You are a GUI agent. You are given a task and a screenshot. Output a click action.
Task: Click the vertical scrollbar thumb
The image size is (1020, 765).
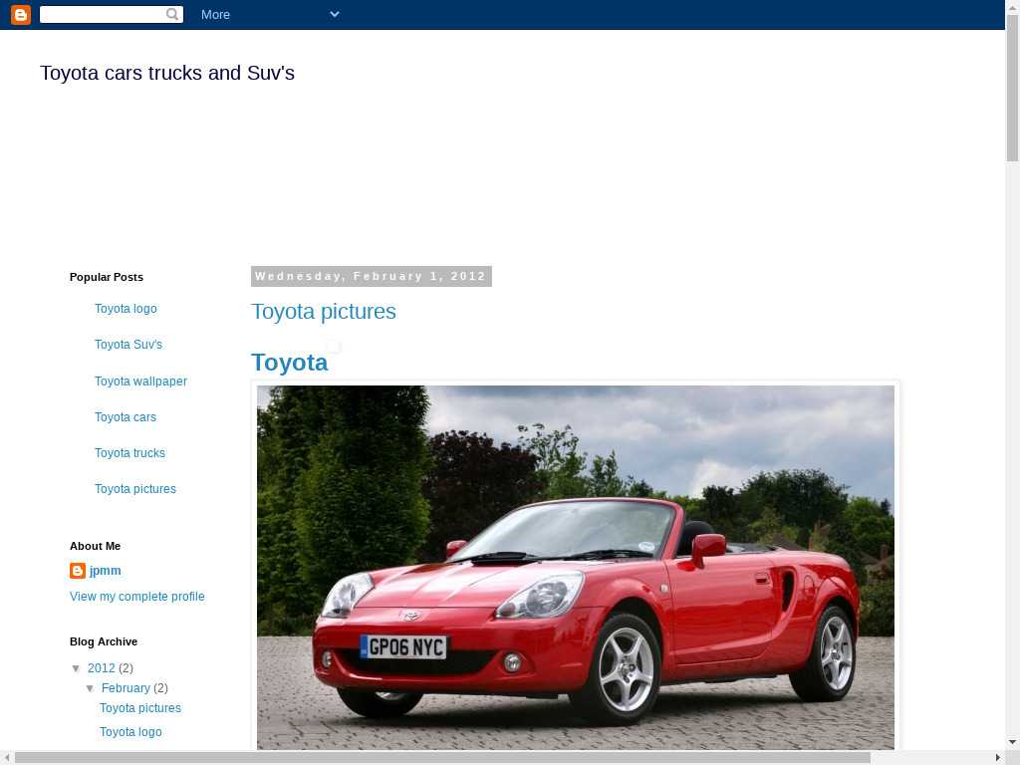tap(1012, 88)
